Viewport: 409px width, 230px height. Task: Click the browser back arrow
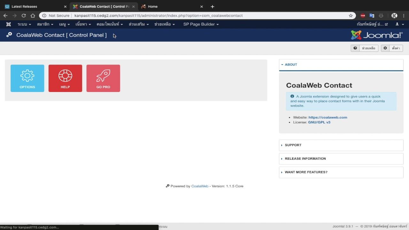point(5,15)
